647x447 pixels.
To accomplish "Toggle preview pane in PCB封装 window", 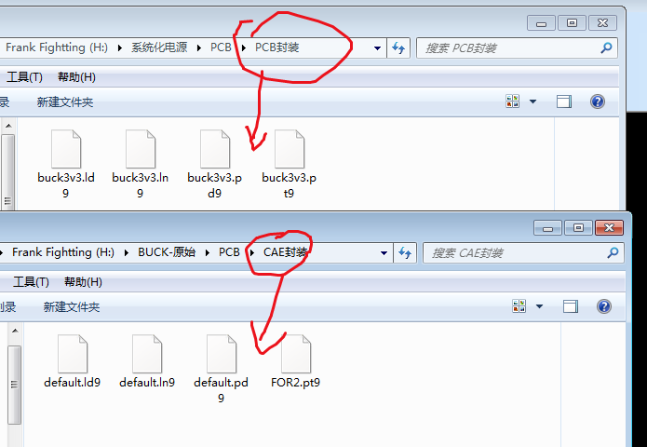I will pos(564,102).
